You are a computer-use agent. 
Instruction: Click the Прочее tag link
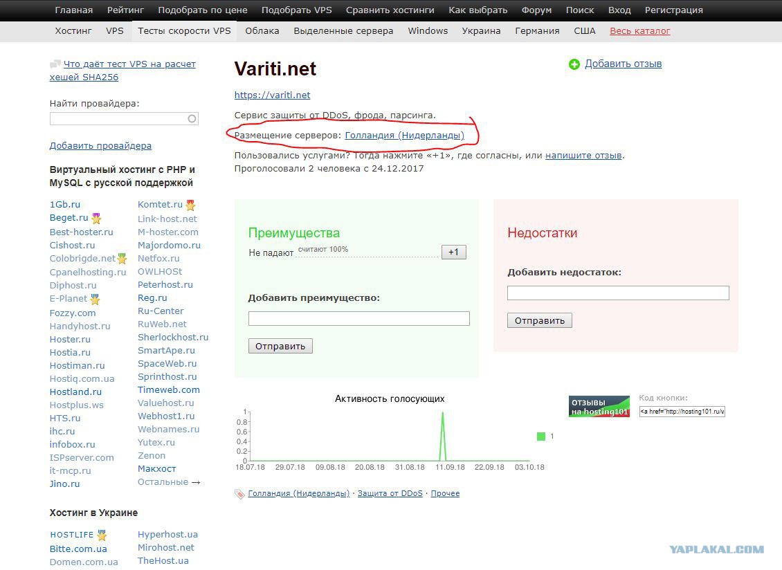(x=446, y=493)
